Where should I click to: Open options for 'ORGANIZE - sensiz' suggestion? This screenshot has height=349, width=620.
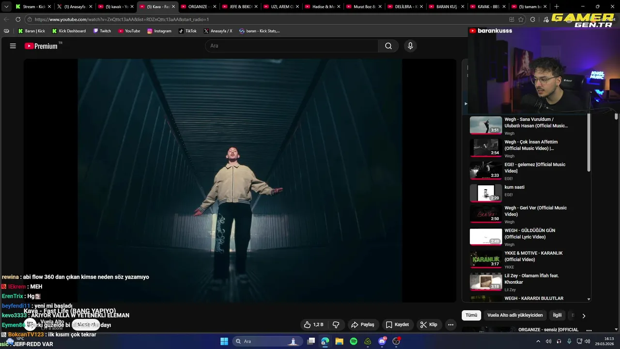pos(589,330)
